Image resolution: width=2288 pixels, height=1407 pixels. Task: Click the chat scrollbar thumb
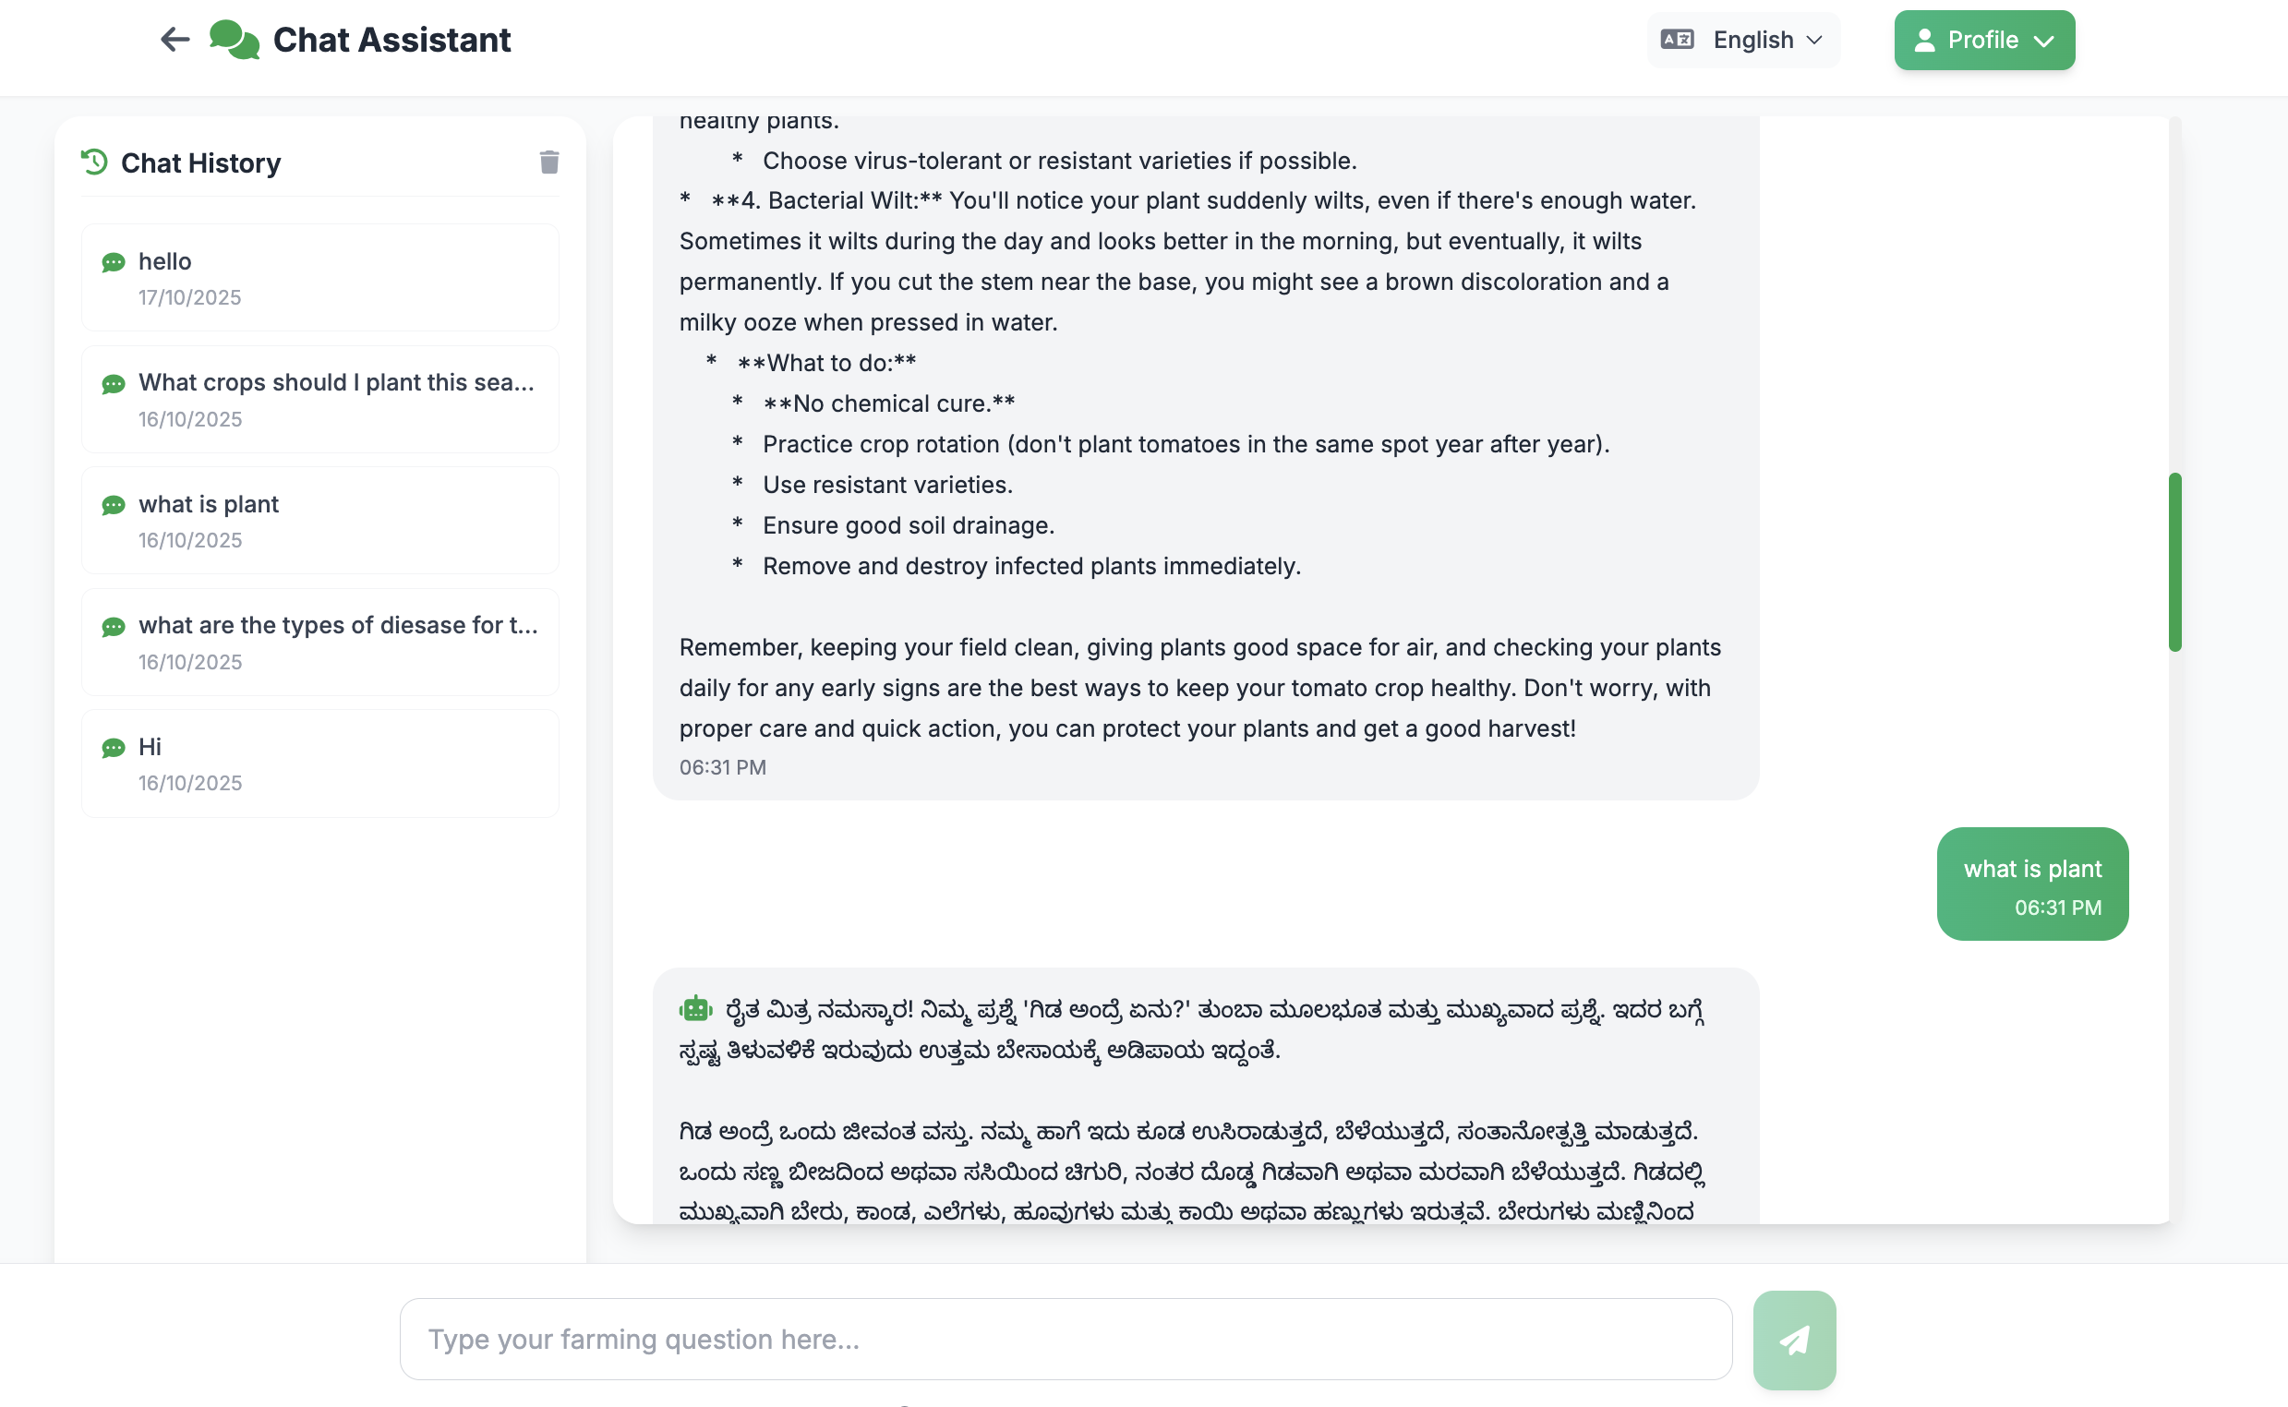click(x=2174, y=562)
